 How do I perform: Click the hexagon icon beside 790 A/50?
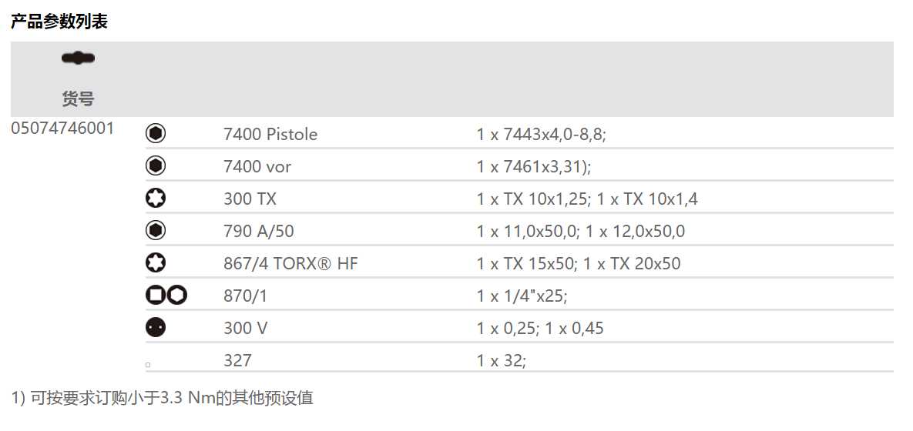pos(156,231)
